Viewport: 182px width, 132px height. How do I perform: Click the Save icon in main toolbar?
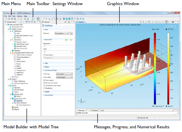coord(12,19)
